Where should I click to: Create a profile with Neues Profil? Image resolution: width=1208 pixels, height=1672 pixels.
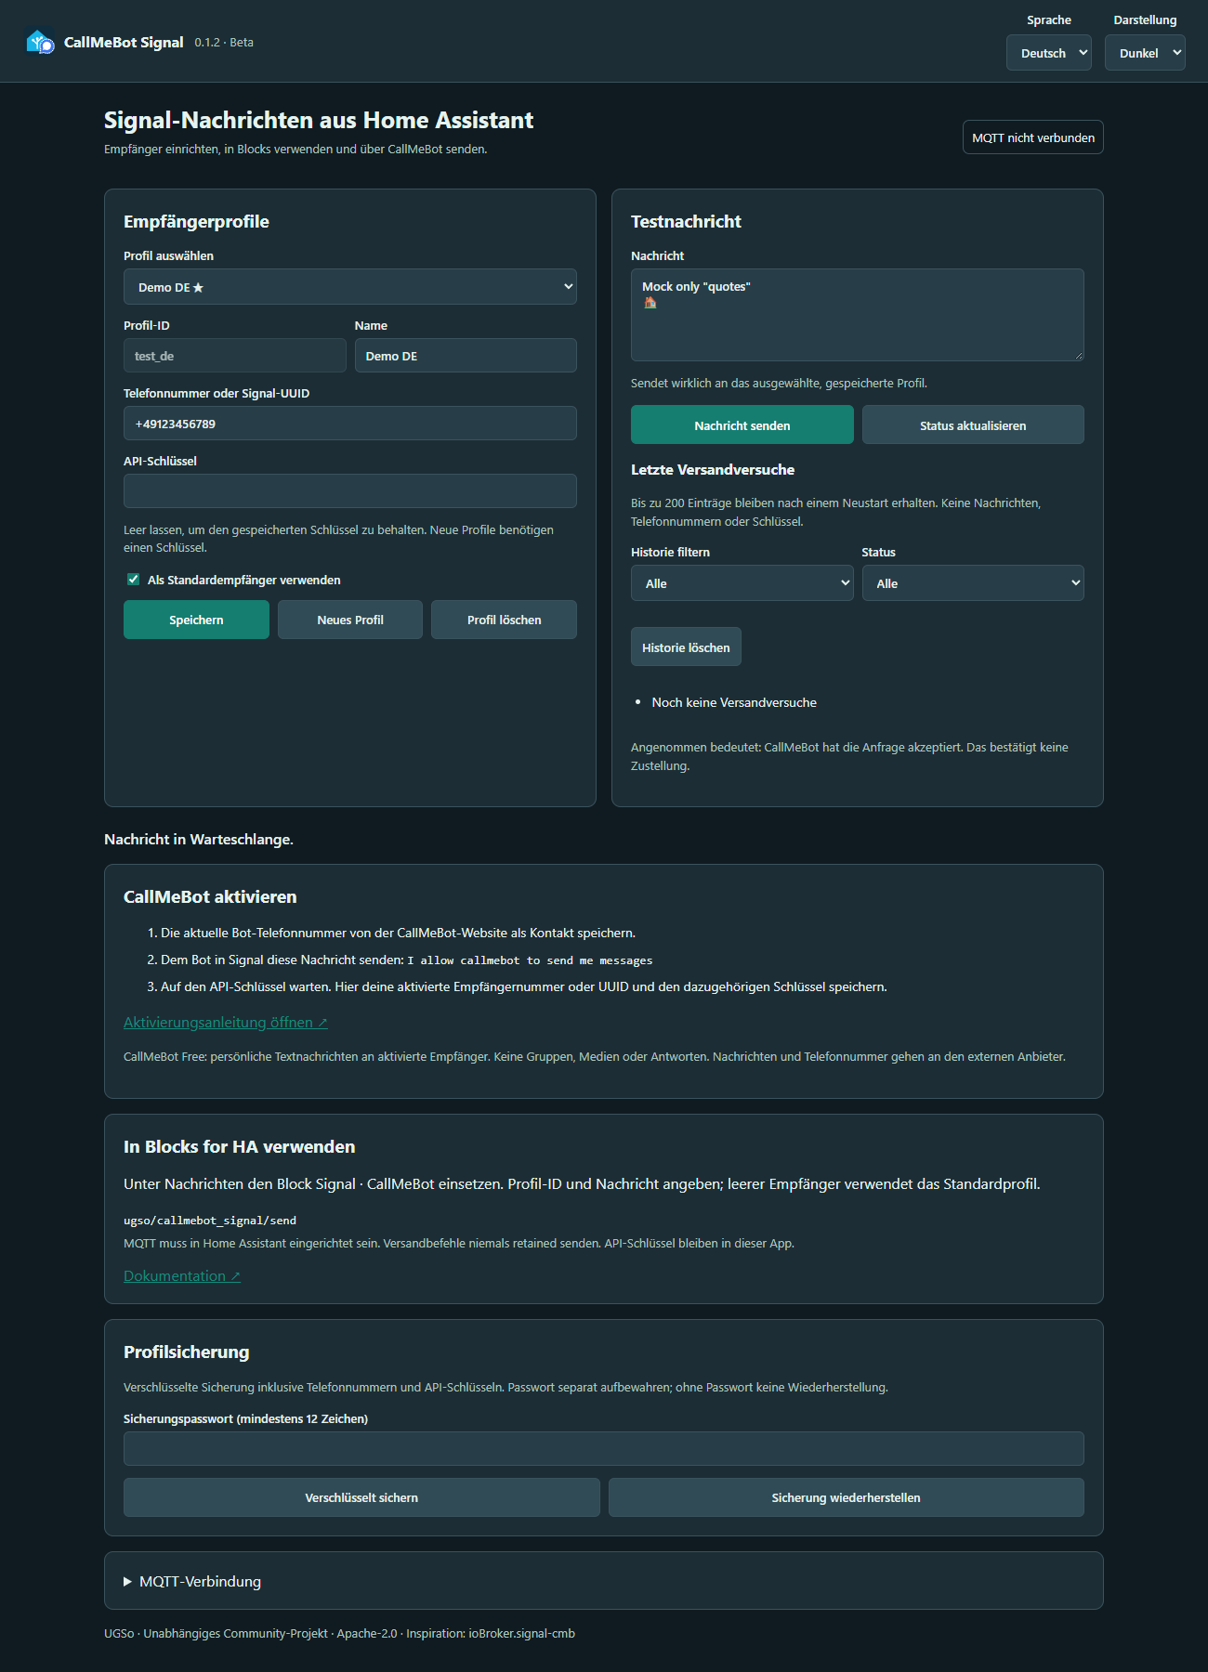pyautogui.click(x=350, y=620)
